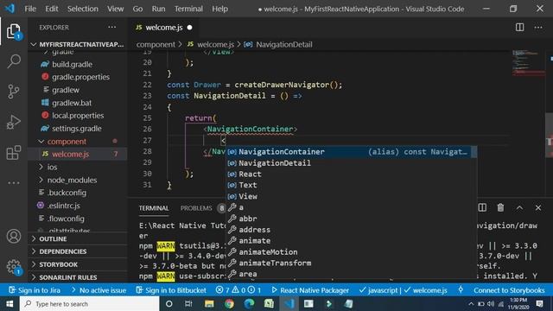Open the Run and Debug view
Image resolution: width=553 pixels, height=311 pixels.
(x=14, y=122)
